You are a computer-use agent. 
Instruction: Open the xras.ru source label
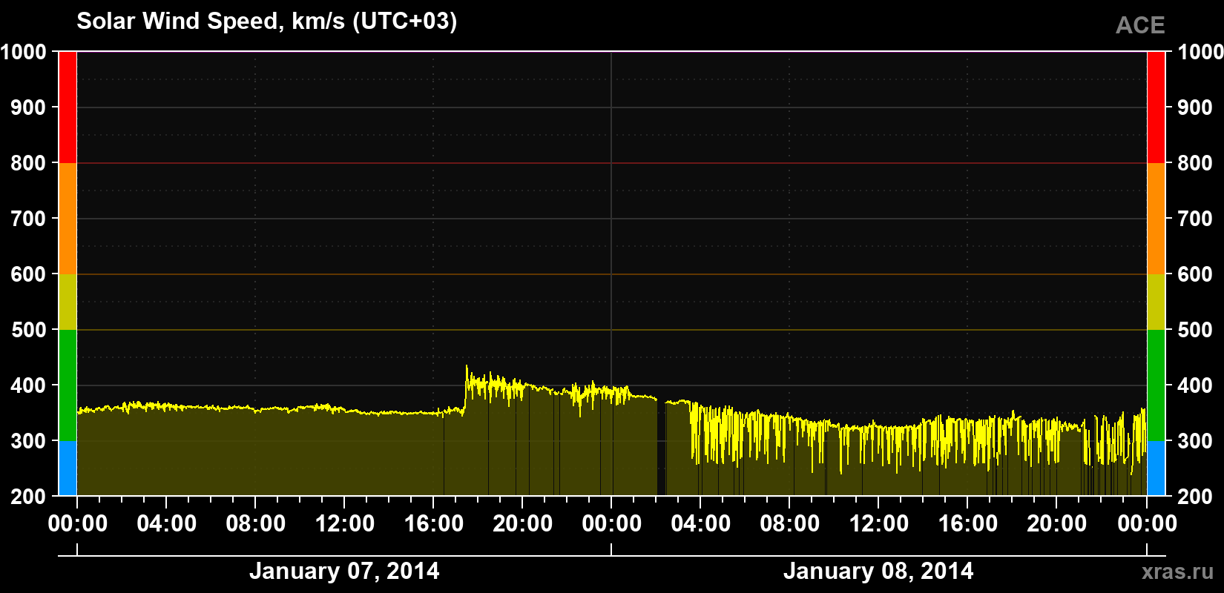click(x=1178, y=572)
